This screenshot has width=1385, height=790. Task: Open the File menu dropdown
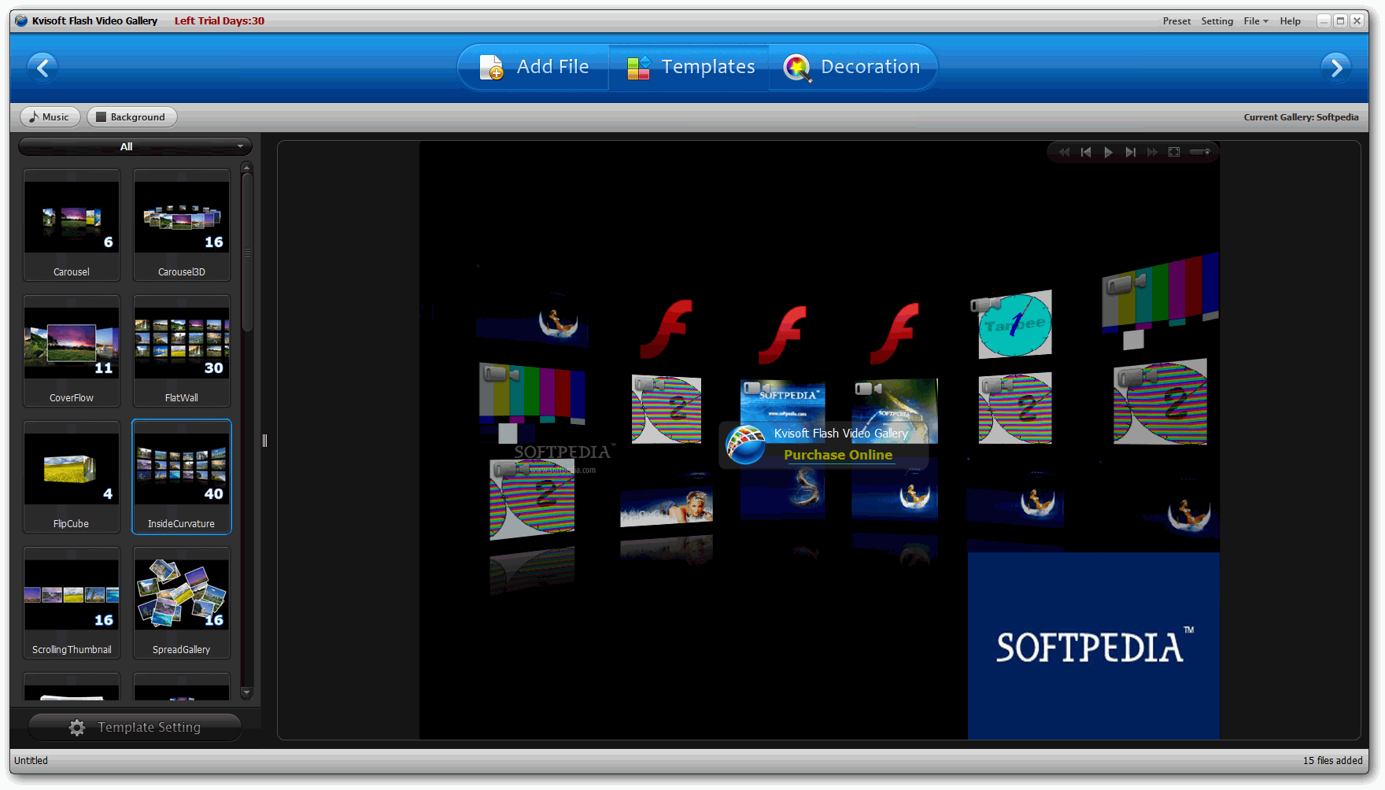(x=1256, y=21)
